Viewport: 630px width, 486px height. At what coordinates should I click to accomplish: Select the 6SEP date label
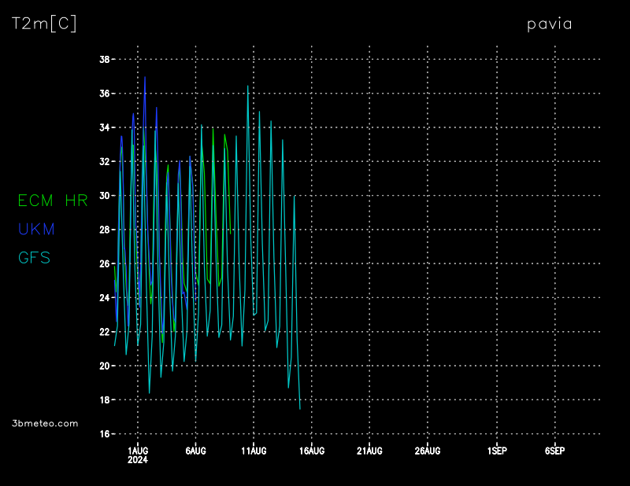554,451
